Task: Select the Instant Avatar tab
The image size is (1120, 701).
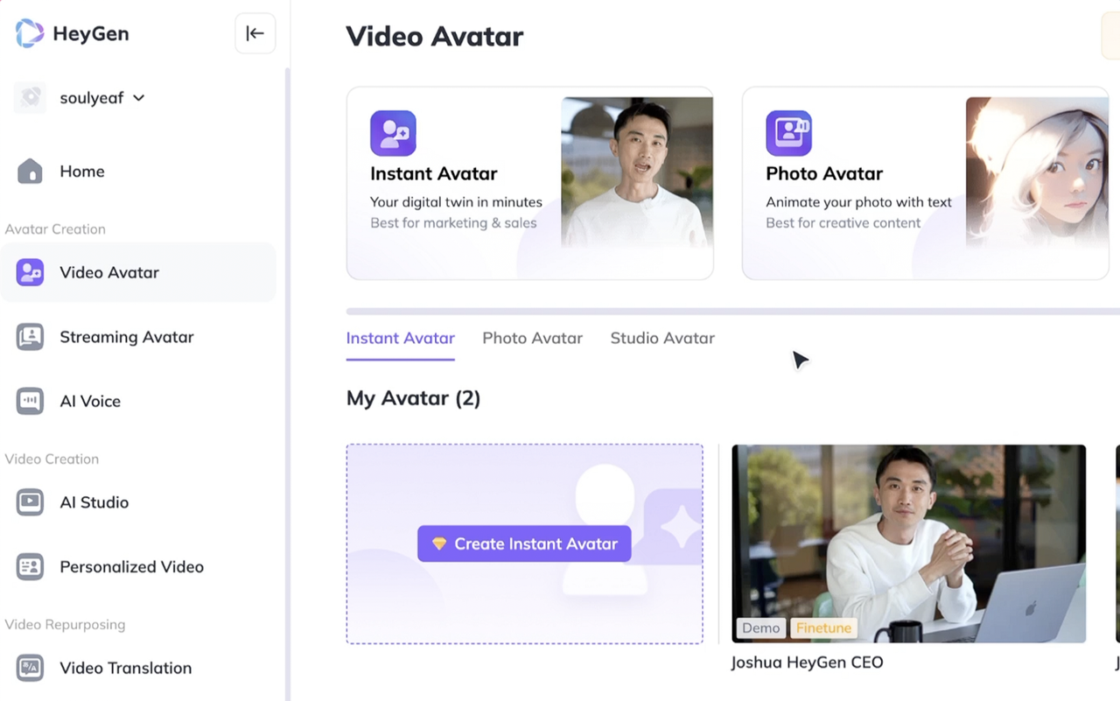Action: click(400, 339)
